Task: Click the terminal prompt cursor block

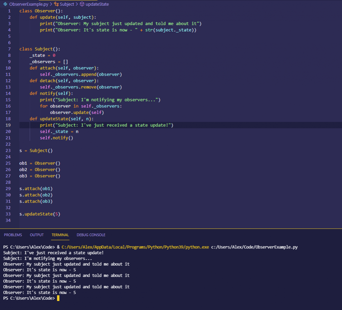Action: pyautogui.click(x=58, y=298)
